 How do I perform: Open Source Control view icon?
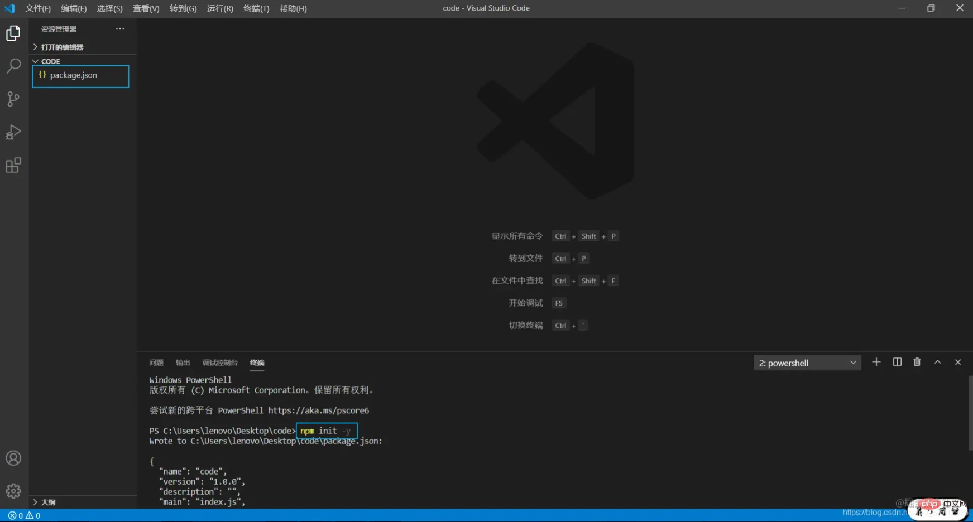click(13, 99)
